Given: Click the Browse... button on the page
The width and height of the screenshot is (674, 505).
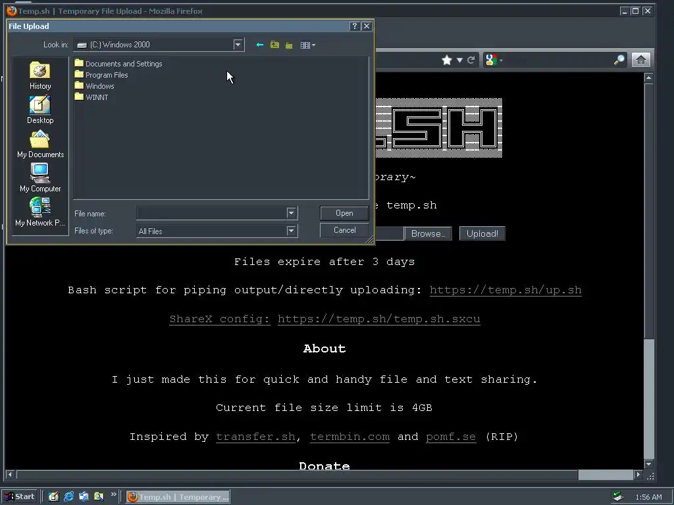Looking at the screenshot, I should click(x=428, y=233).
